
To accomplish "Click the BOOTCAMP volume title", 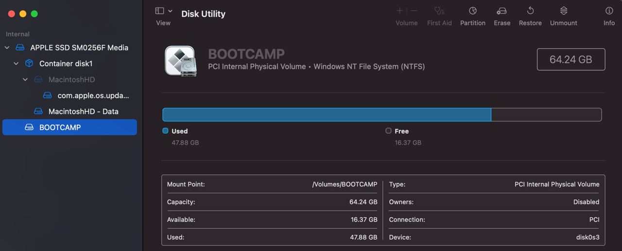I will (x=246, y=54).
